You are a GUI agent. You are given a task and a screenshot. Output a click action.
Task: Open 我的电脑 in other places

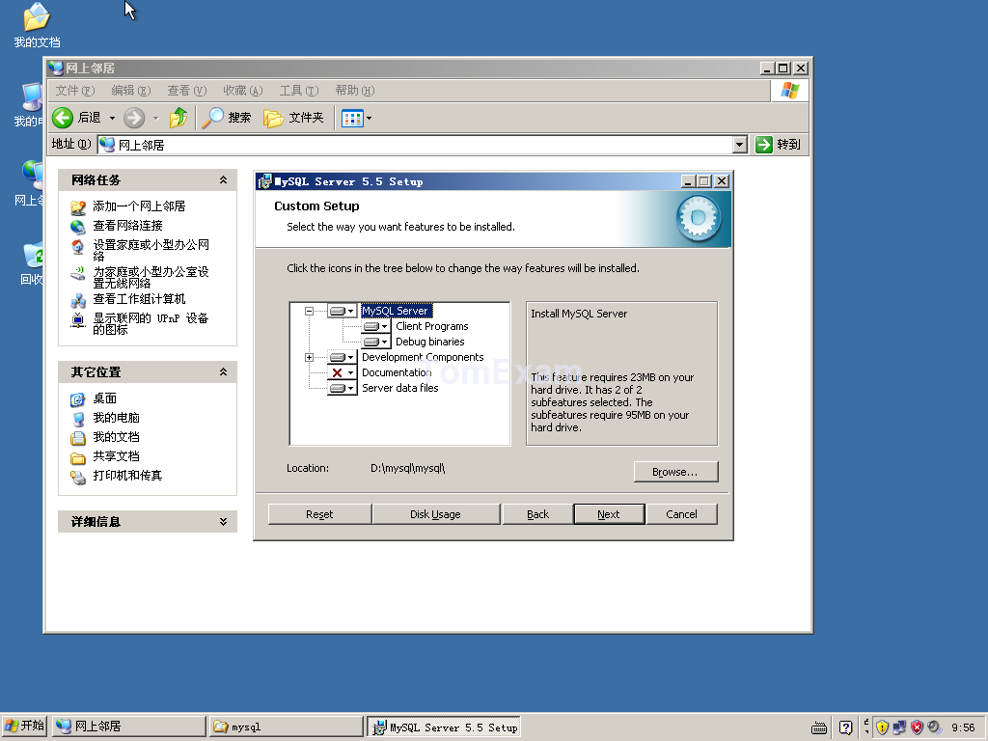pyautogui.click(x=116, y=418)
